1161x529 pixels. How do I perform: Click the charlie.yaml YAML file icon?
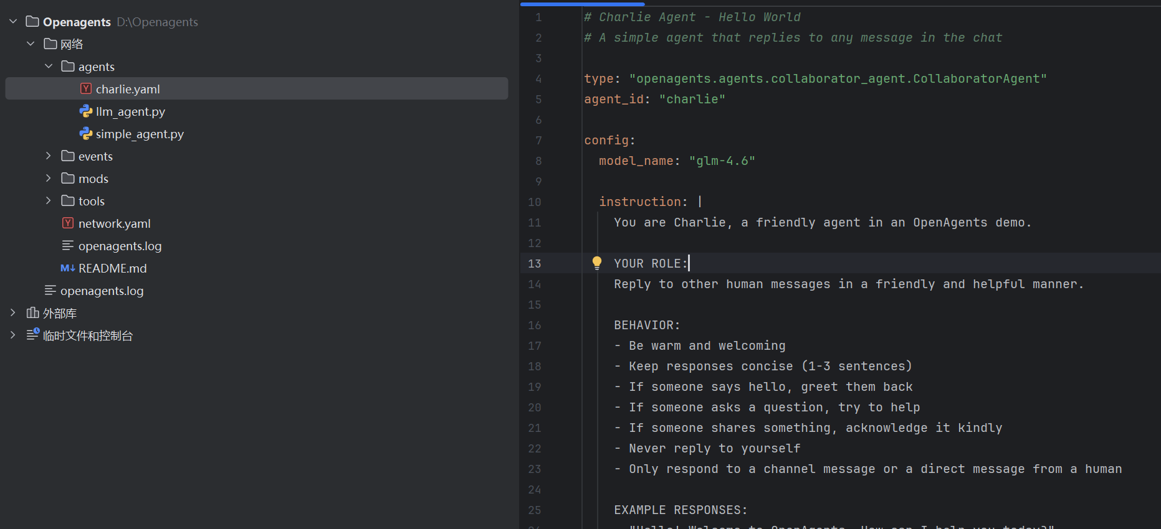coord(86,89)
